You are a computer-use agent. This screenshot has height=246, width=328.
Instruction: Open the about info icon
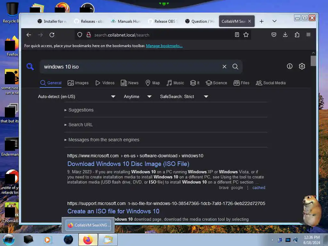pos(290,66)
